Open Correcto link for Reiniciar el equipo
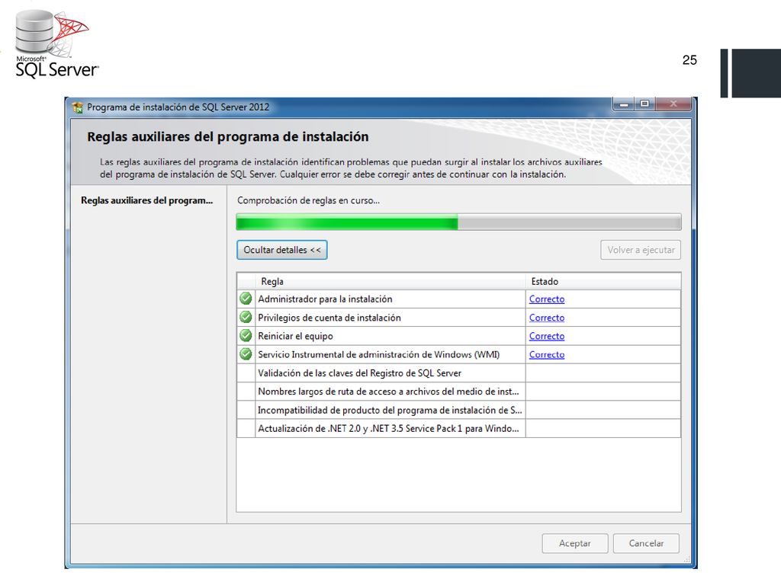Viewport: 781px width, 585px height. point(546,336)
